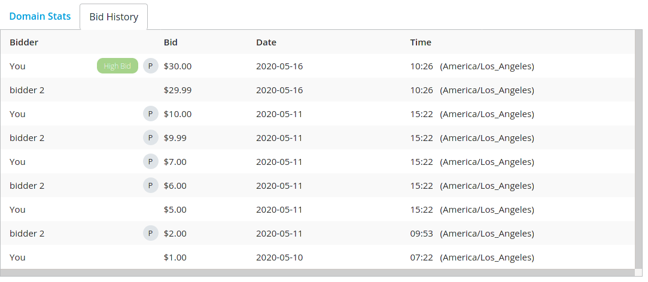Click bidder 2 name in $2.00 row

pyautogui.click(x=27, y=233)
